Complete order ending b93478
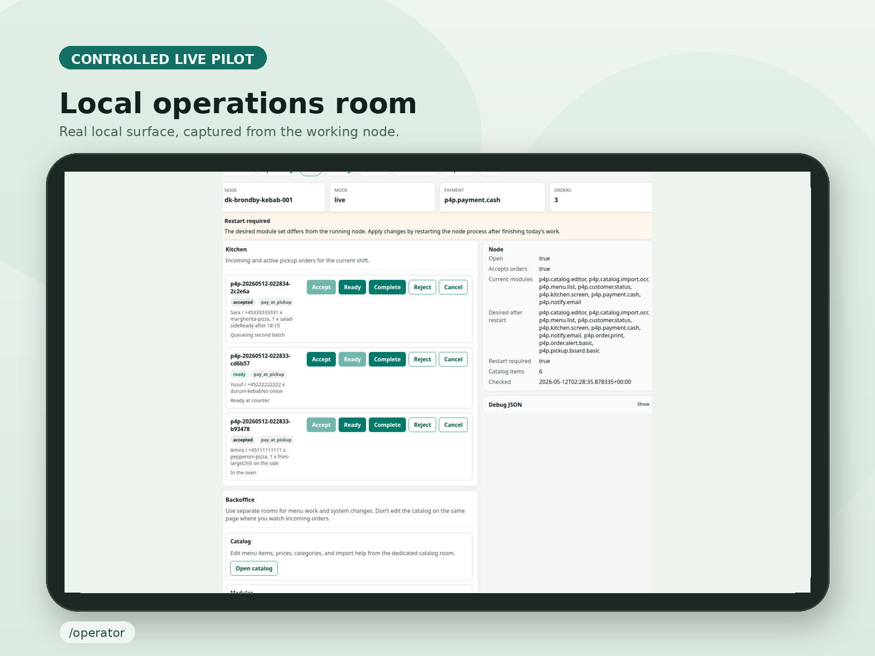This screenshot has height=656, width=875. coord(387,425)
